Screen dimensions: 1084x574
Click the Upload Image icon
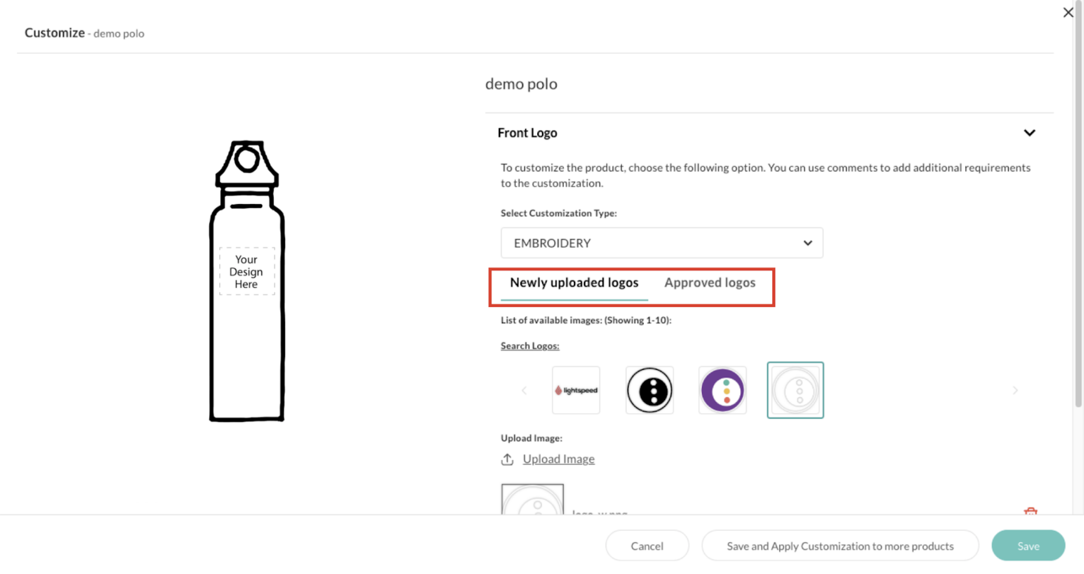click(x=507, y=459)
